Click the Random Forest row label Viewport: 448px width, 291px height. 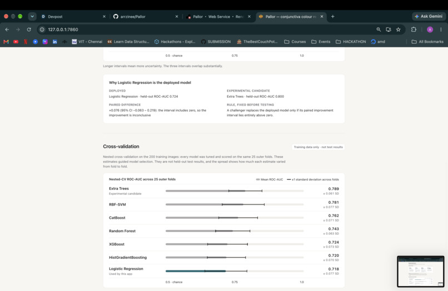click(122, 230)
